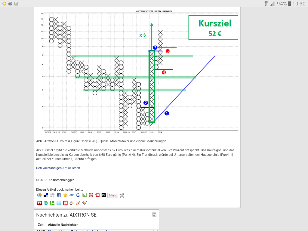Bookmark article with Yahoo icon
The width and height of the screenshot is (308, 231).
tap(78, 203)
